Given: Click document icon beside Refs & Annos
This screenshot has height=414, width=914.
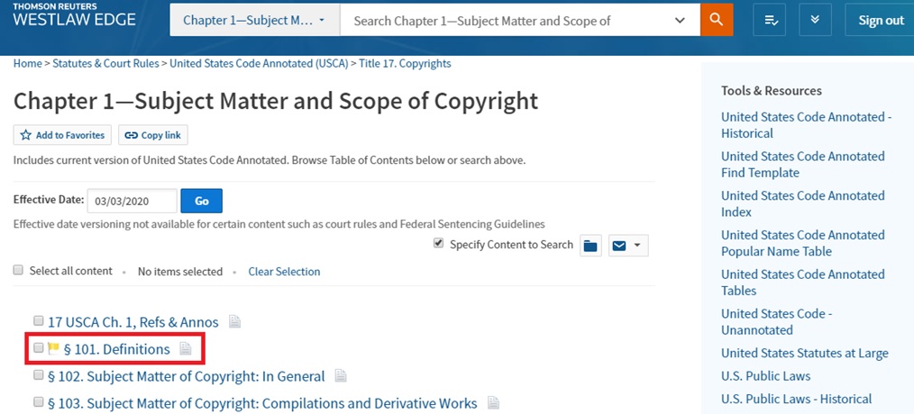Looking at the screenshot, I should coord(234,321).
